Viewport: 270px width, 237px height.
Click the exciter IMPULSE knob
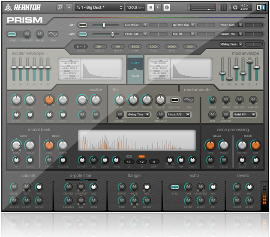(x=16, y=100)
